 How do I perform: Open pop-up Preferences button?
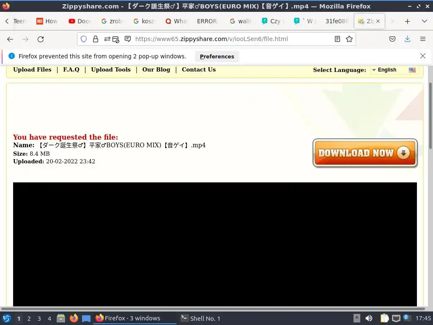point(217,56)
